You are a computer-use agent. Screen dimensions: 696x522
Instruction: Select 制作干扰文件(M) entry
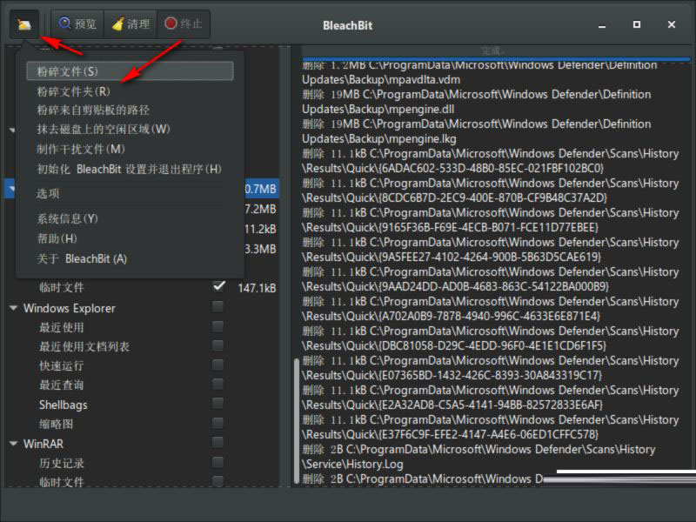(130, 149)
